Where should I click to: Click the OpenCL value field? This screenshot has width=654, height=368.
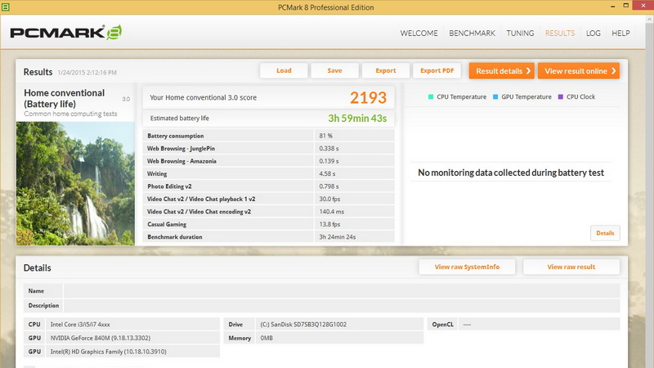(x=539, y=324)
